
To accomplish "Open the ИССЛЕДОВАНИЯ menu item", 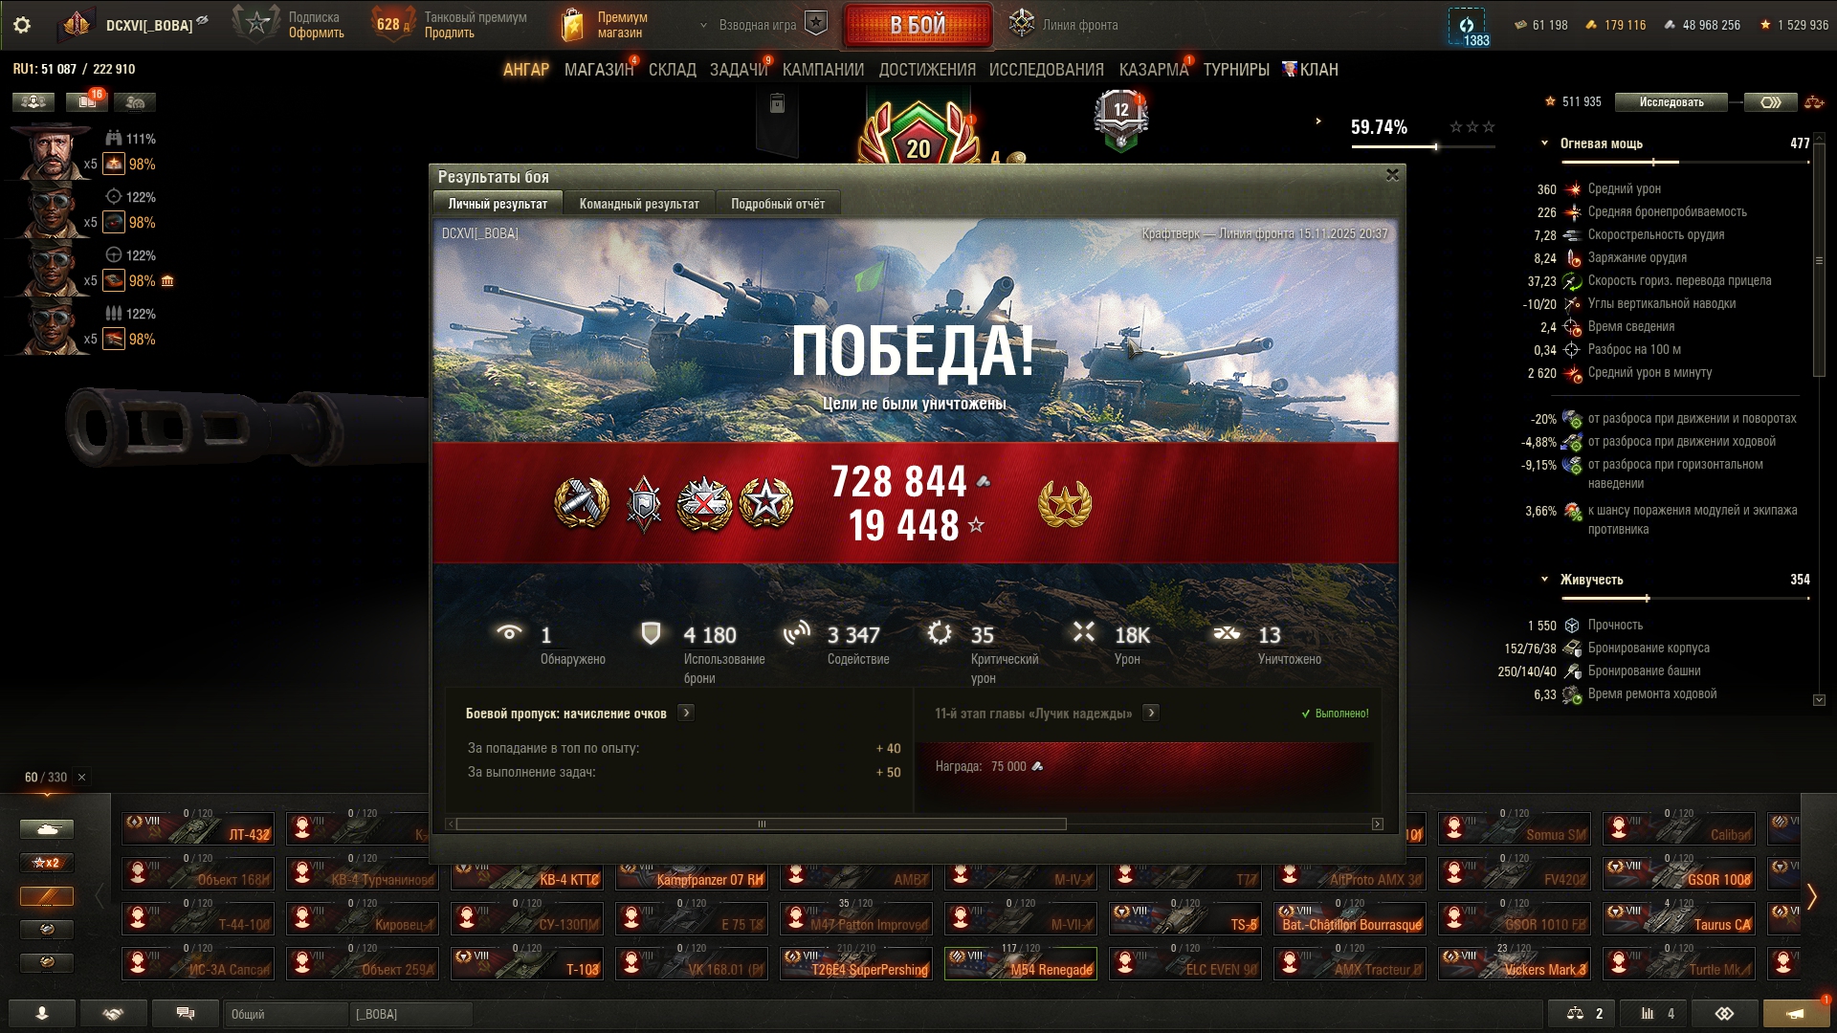I will [x=1046, y=70].
